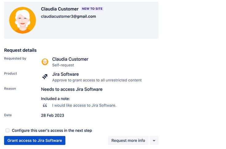Screen dimensions: 226x149
Task: Click the "Configure this user's access in the next step" label
Action: [x=52, y=131]
